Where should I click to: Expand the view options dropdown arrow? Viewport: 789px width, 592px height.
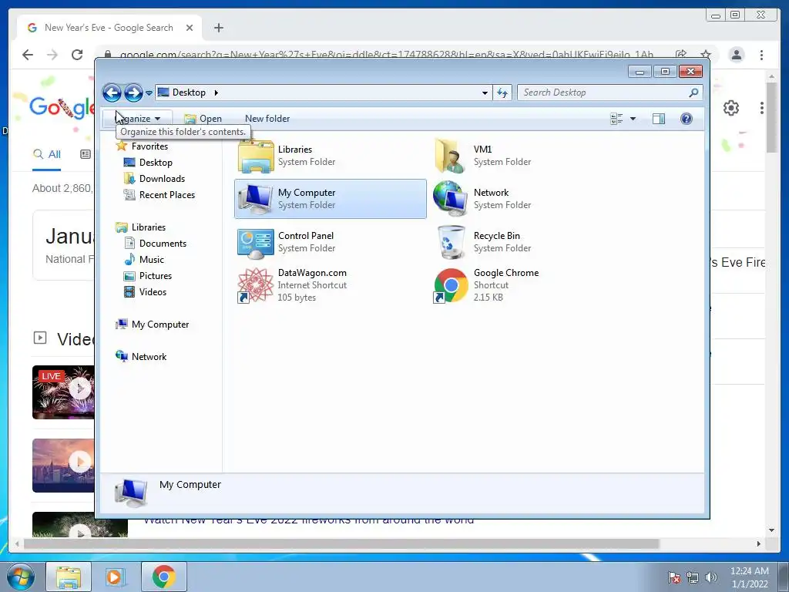click(x=633, y=119)
